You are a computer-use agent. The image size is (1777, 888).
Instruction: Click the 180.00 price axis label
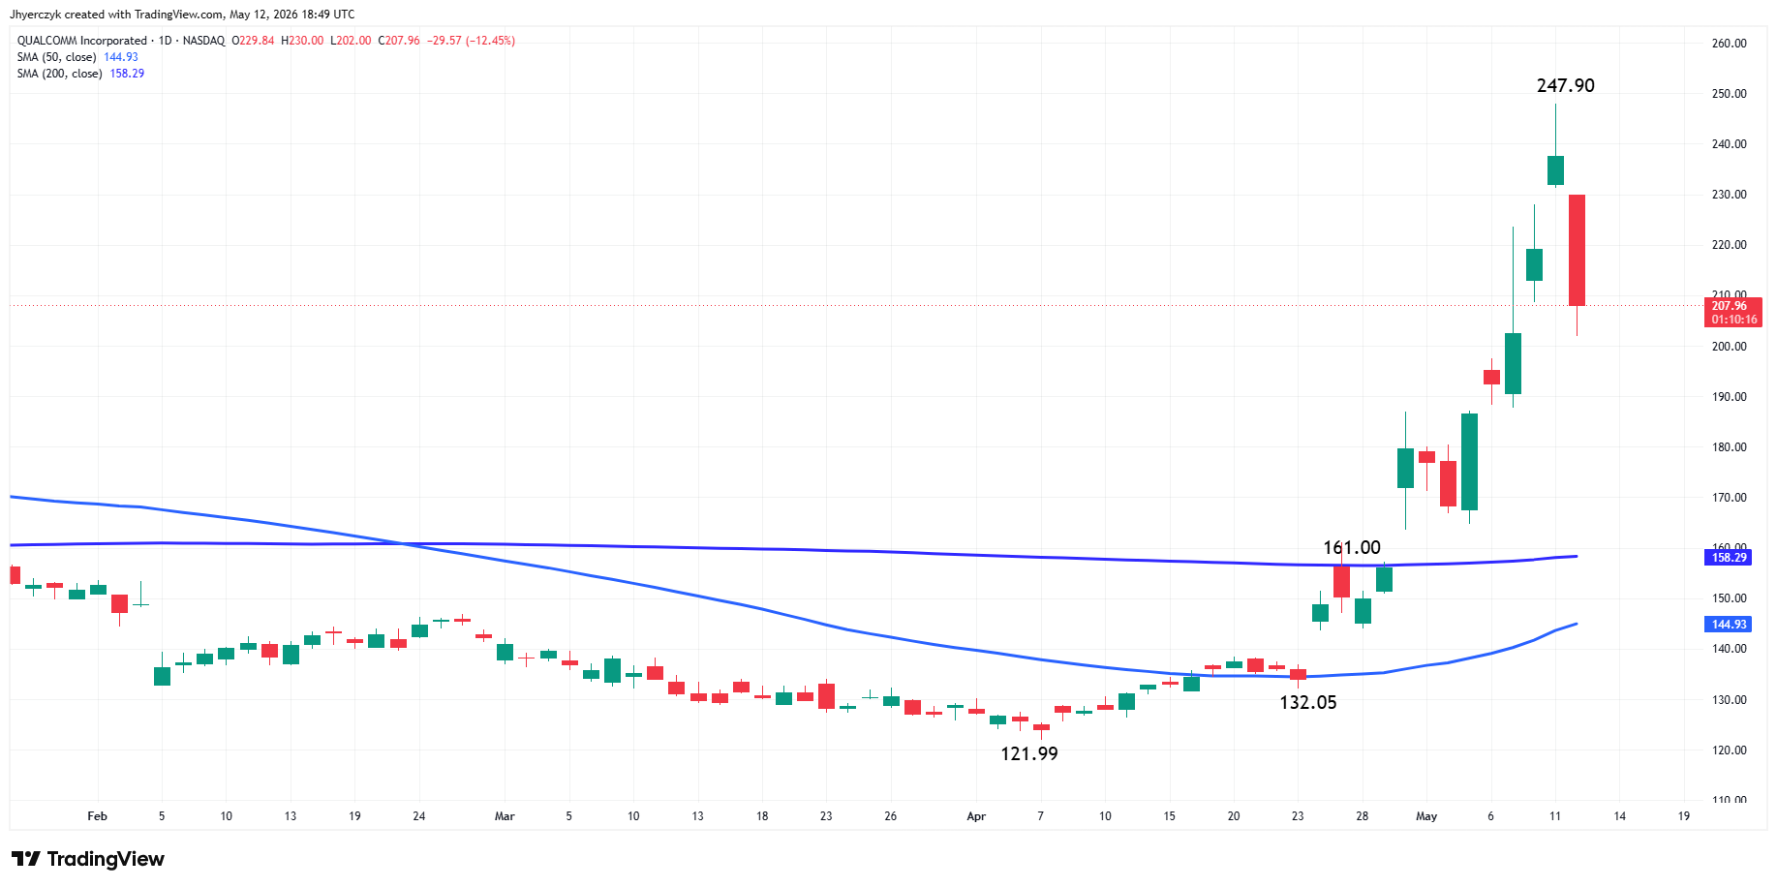coord(1729,447)
